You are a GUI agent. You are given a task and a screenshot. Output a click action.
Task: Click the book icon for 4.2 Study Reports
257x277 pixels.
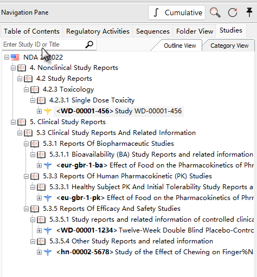coord(28,79)
